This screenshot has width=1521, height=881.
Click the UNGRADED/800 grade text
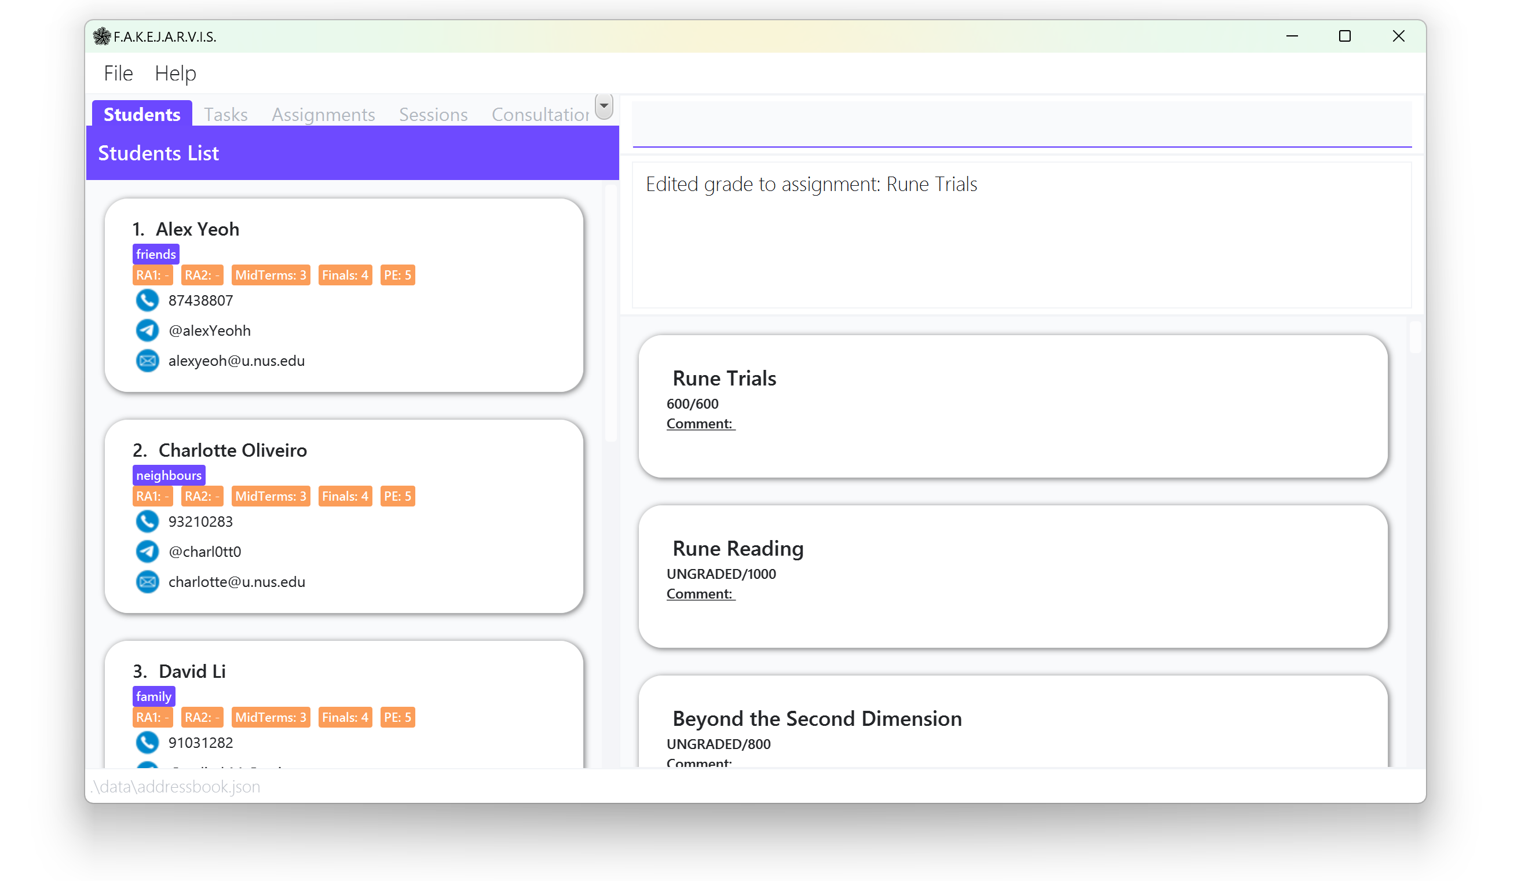tap(718, 744)
